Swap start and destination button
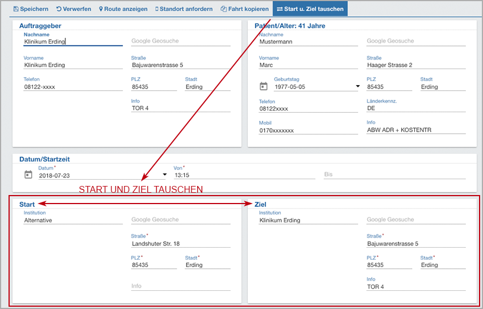Viewport: 483px width, 309px height. [x=310, y=9]
